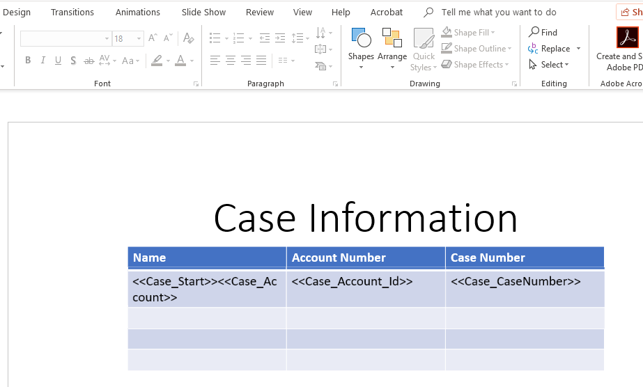Open the Font dialog launcher
This screenshot has width=643, height=387.
click(x=196, y=84)
